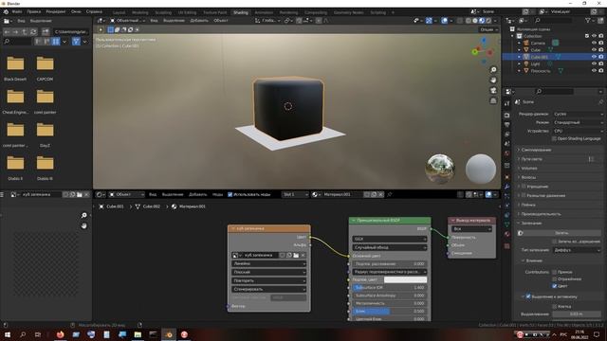Open the Output properties tab icon
The height and width of the screenshot is (341, 607).
[507, 124]
